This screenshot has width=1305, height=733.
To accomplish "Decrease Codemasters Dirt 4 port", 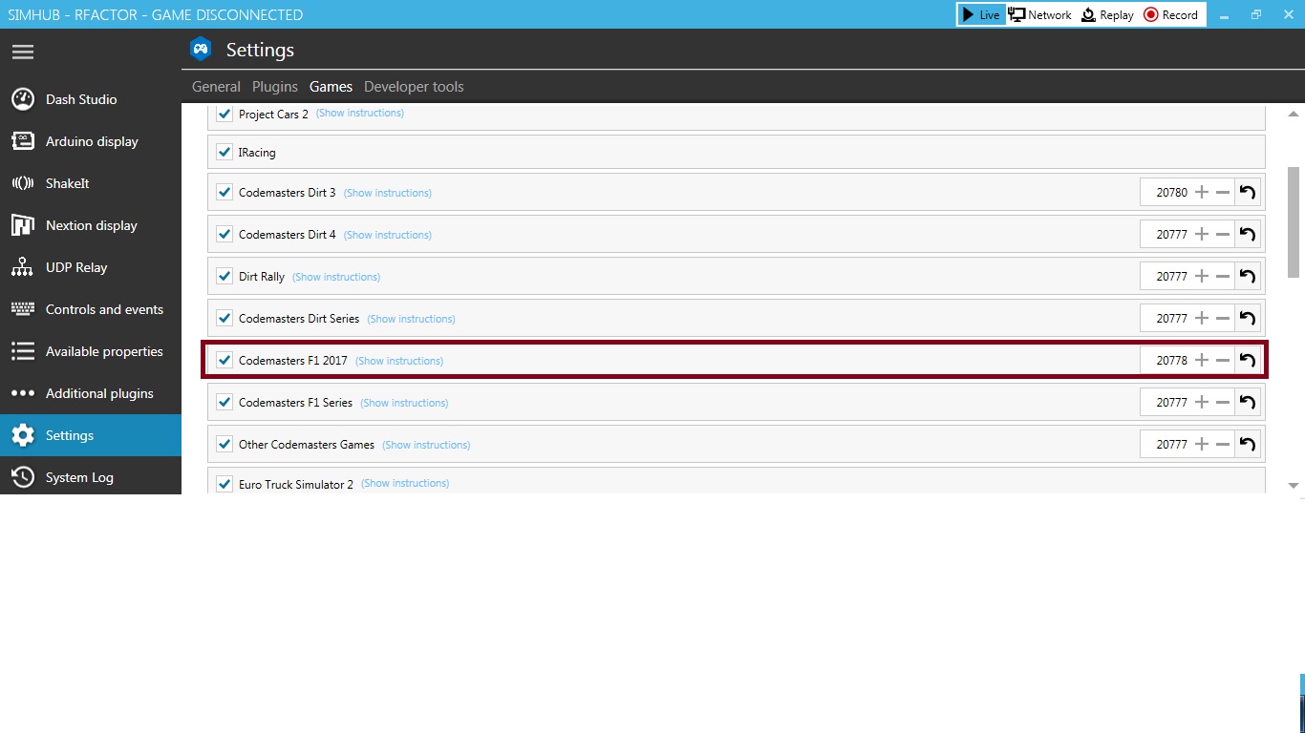I will click(x=1223, y=234).
